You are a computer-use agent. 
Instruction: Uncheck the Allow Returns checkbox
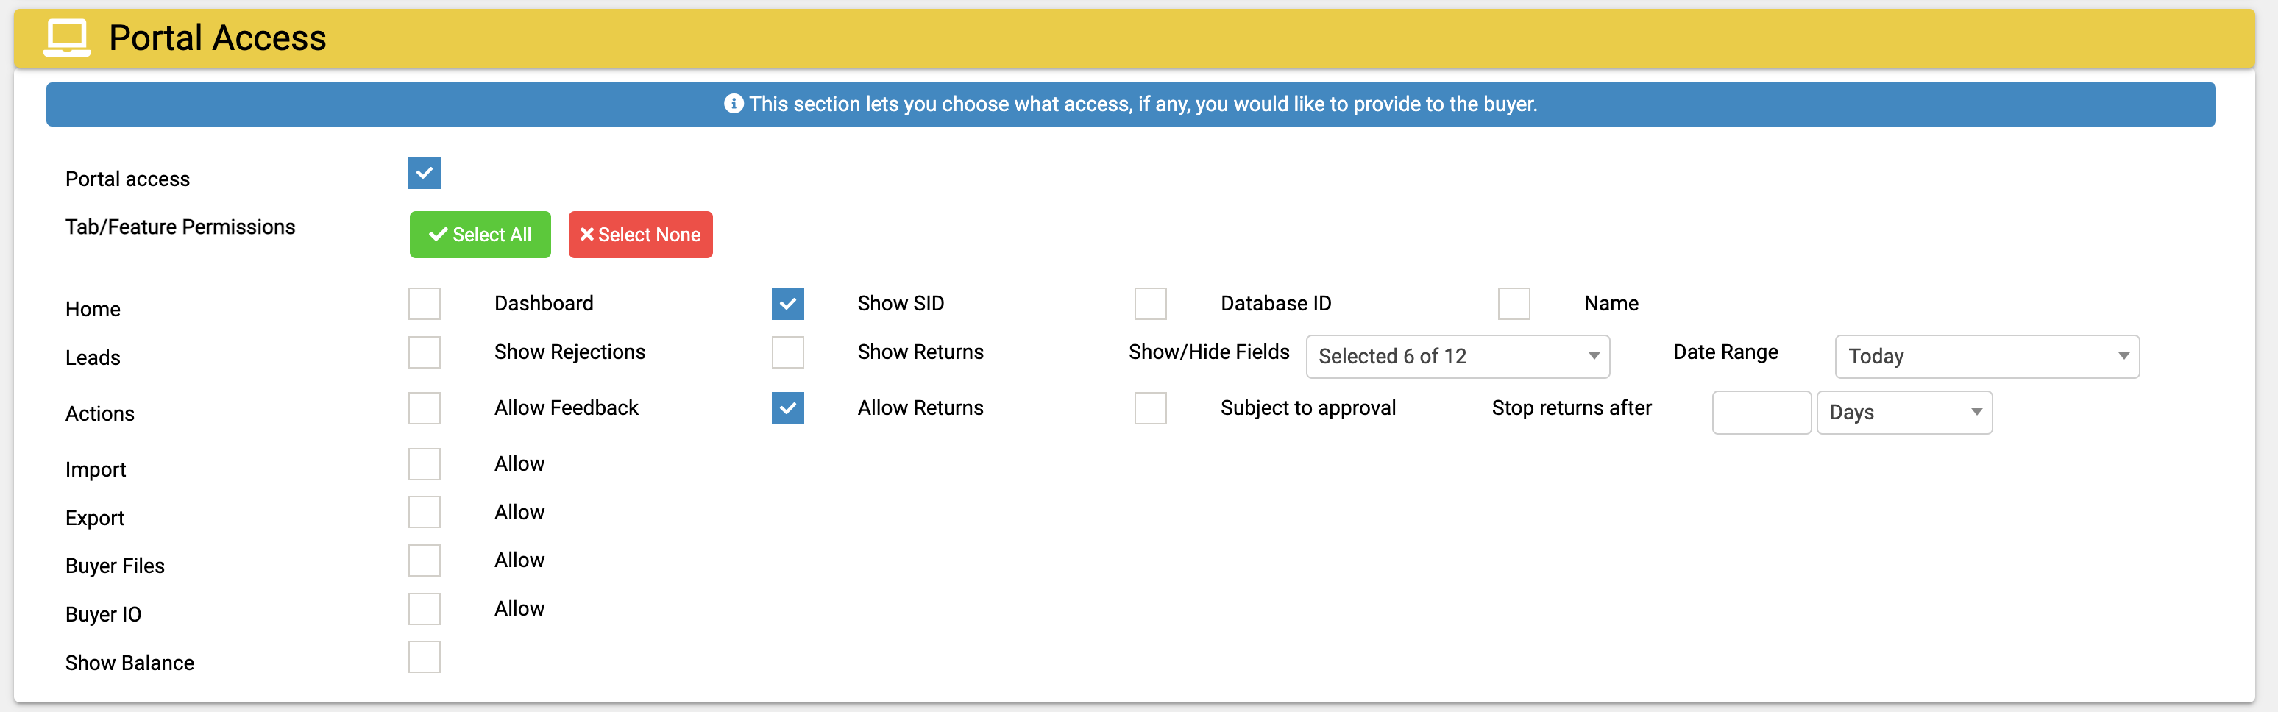pos(788,409)
